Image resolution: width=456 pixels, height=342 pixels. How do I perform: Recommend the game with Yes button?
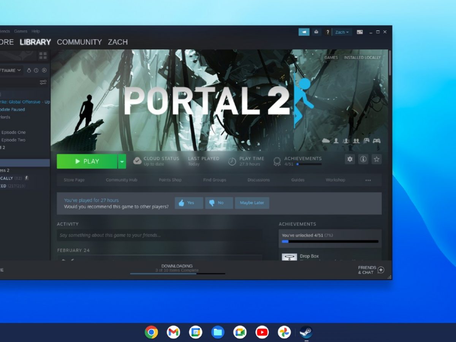click(188, 203)
